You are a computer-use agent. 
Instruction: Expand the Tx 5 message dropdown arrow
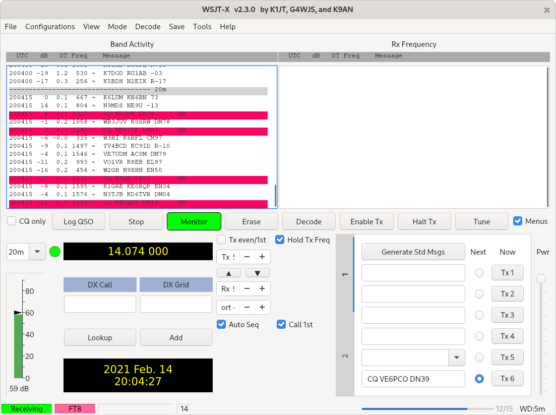pos(457,358)
